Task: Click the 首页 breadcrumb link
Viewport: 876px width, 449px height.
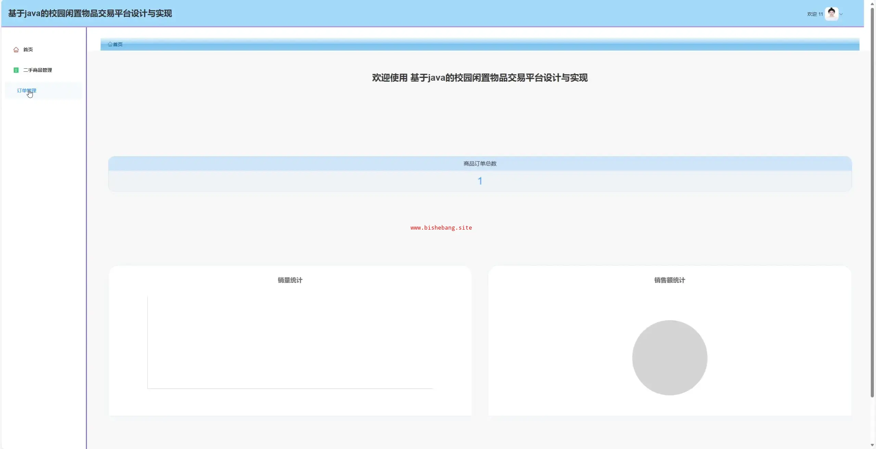Action: 118,44
